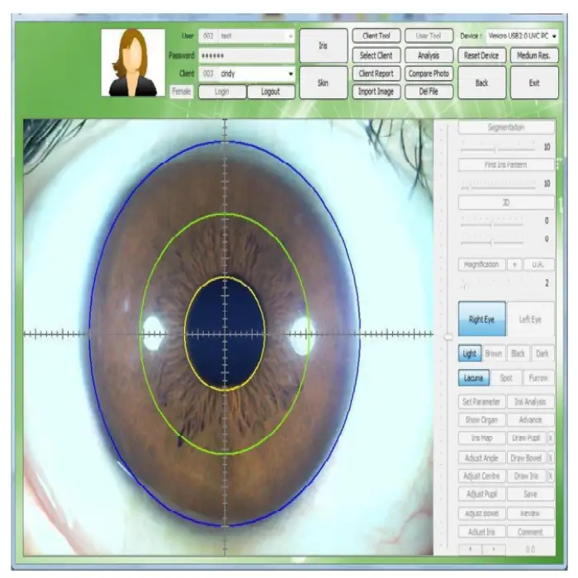The width and height of the screenshot is (578, 578).
Task: Open the Device selection dropdown
Action: coord(522,36)
